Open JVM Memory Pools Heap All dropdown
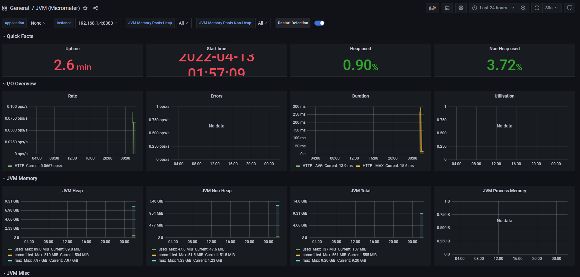The width and height of the screenshot is (580, 277). (184, 23)
